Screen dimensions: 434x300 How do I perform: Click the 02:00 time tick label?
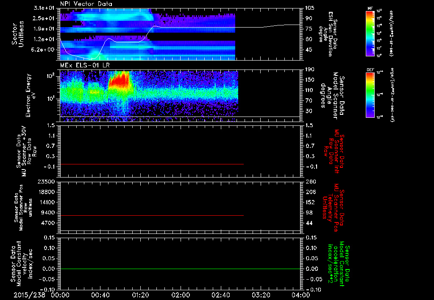(x=181, y=295)
